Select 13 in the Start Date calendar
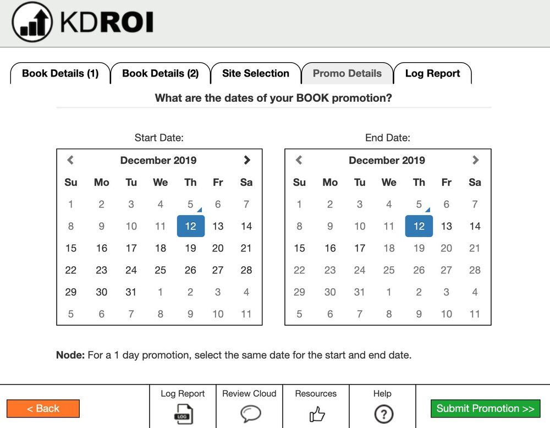This screenshot has width=550, height=428. pyautogui.click(x=218, y=226)
